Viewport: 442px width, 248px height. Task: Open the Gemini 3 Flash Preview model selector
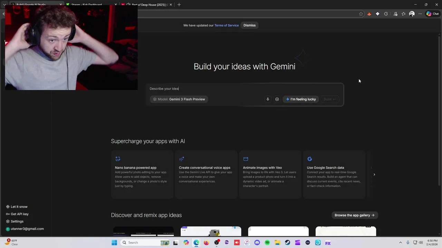tap(179, 99)
